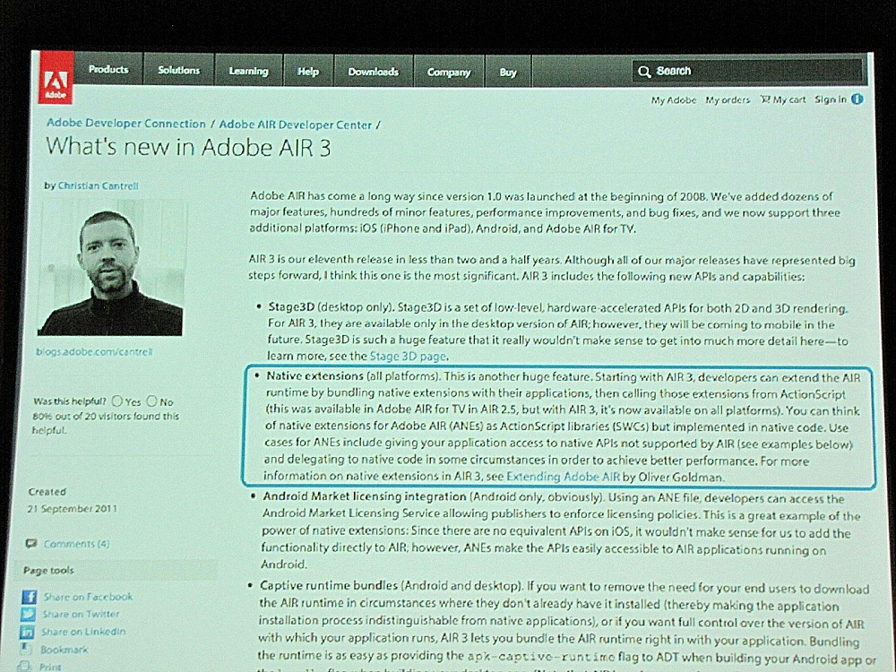Select Yes for Was this helpful
Screen dimensions: 896x672
point(117,401)
